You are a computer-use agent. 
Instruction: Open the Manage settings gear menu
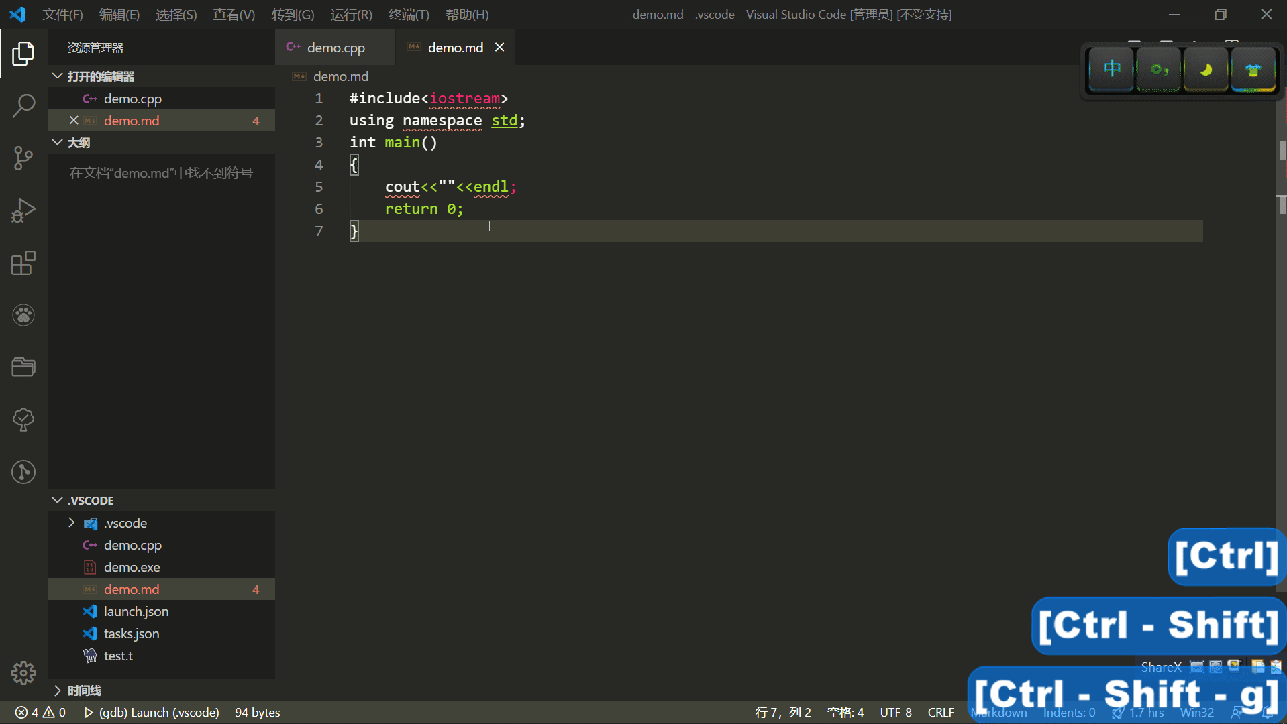coord(23,673)
